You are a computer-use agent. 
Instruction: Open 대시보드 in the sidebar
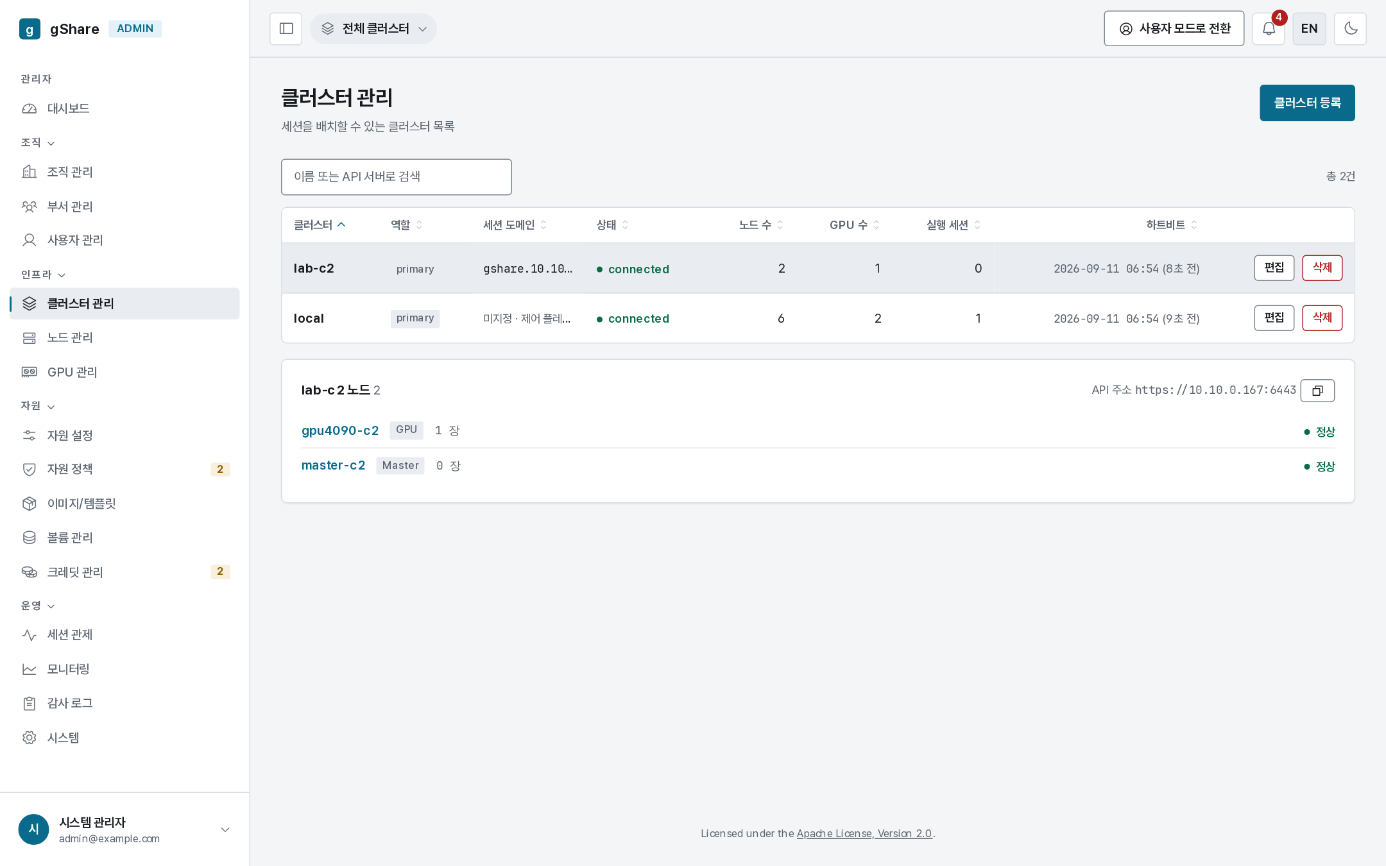[124, 108]
